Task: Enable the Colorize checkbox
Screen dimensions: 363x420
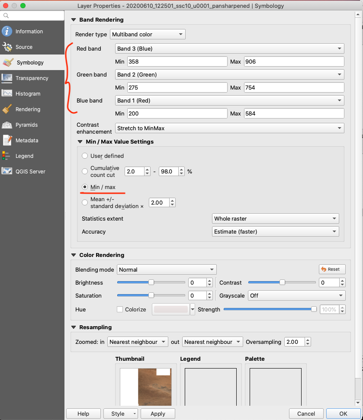Action: pyautogui.click(x=120, y=309)
